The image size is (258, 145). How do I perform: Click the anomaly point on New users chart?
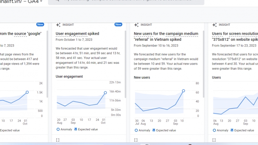(x=183, y=91)
